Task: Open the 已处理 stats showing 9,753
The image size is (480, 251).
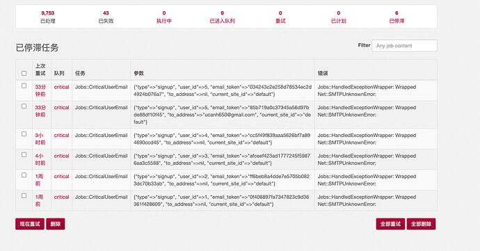Action: point(48,17)
